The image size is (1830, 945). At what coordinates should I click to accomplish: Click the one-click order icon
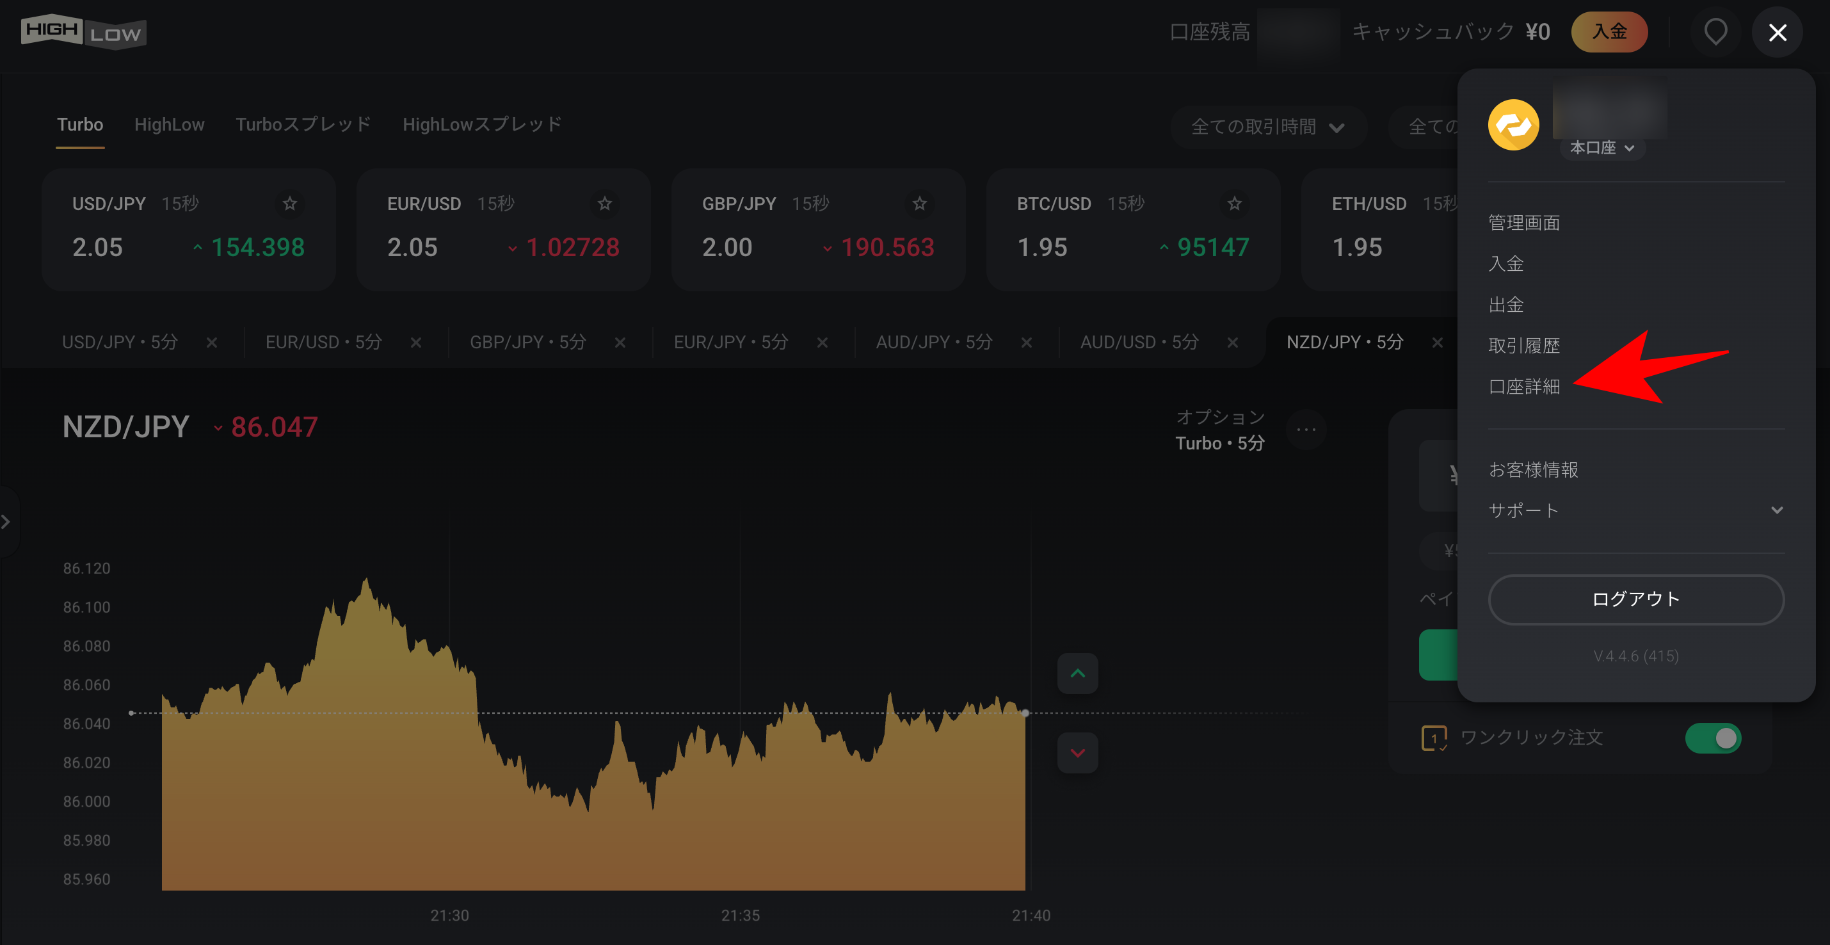(1434, 738)
